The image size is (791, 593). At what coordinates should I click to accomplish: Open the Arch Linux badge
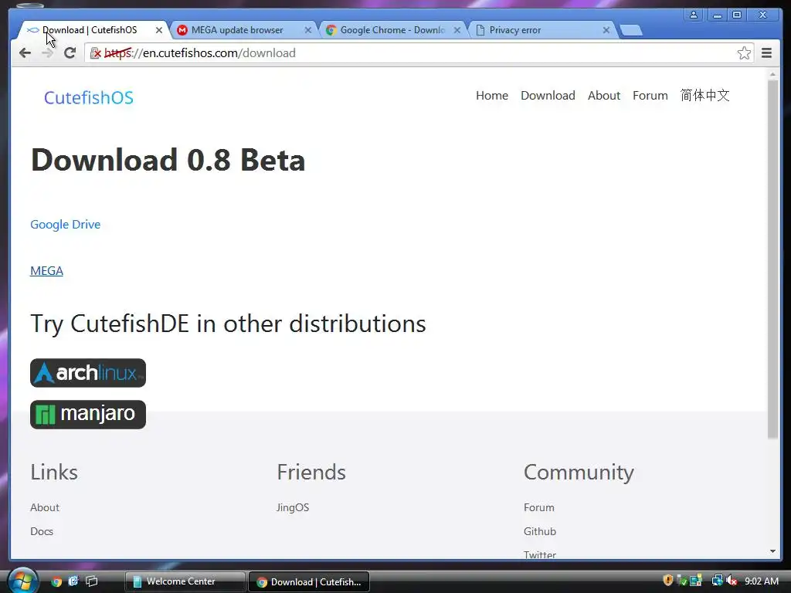click(88, 373)
